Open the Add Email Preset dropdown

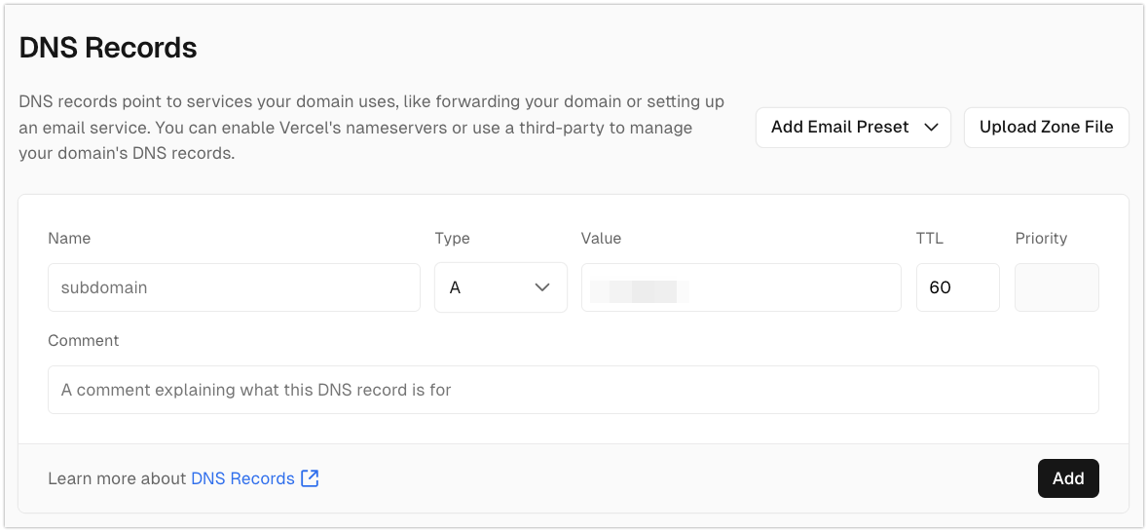click(x=852, y=128)
